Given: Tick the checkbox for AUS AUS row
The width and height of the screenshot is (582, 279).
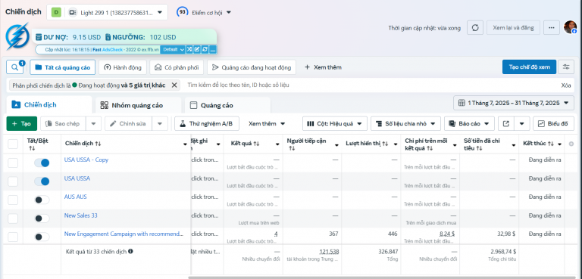Looking at the screenshot, I should tap(13, 200).
